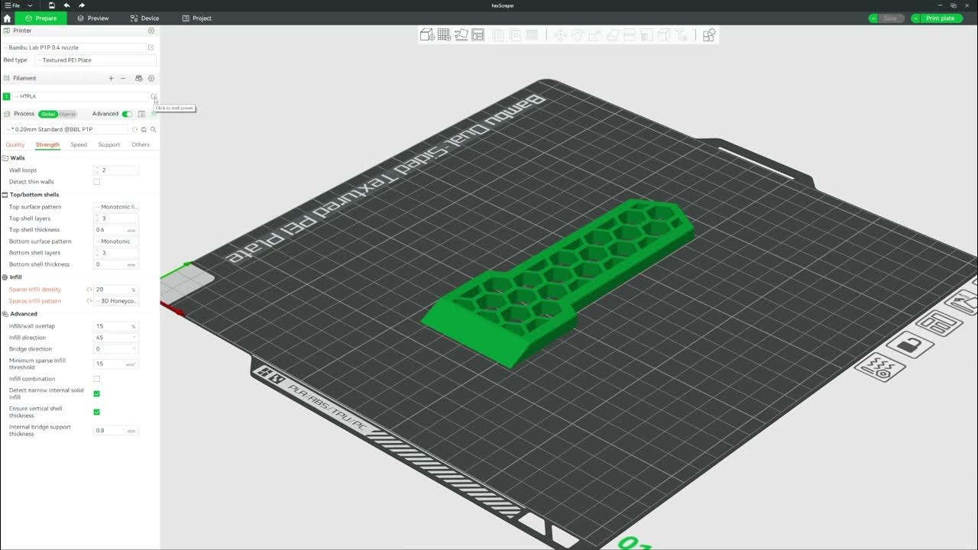The width and height of the screenshot is (978, 550).
Task: Enable Infill combination checkbox
Action: coord(96,379)
